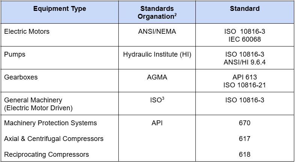Image resolution: width=295 pixels, height=162 pixels.
Task: Click the General Machinery row label
Action: tap(33, 100)
